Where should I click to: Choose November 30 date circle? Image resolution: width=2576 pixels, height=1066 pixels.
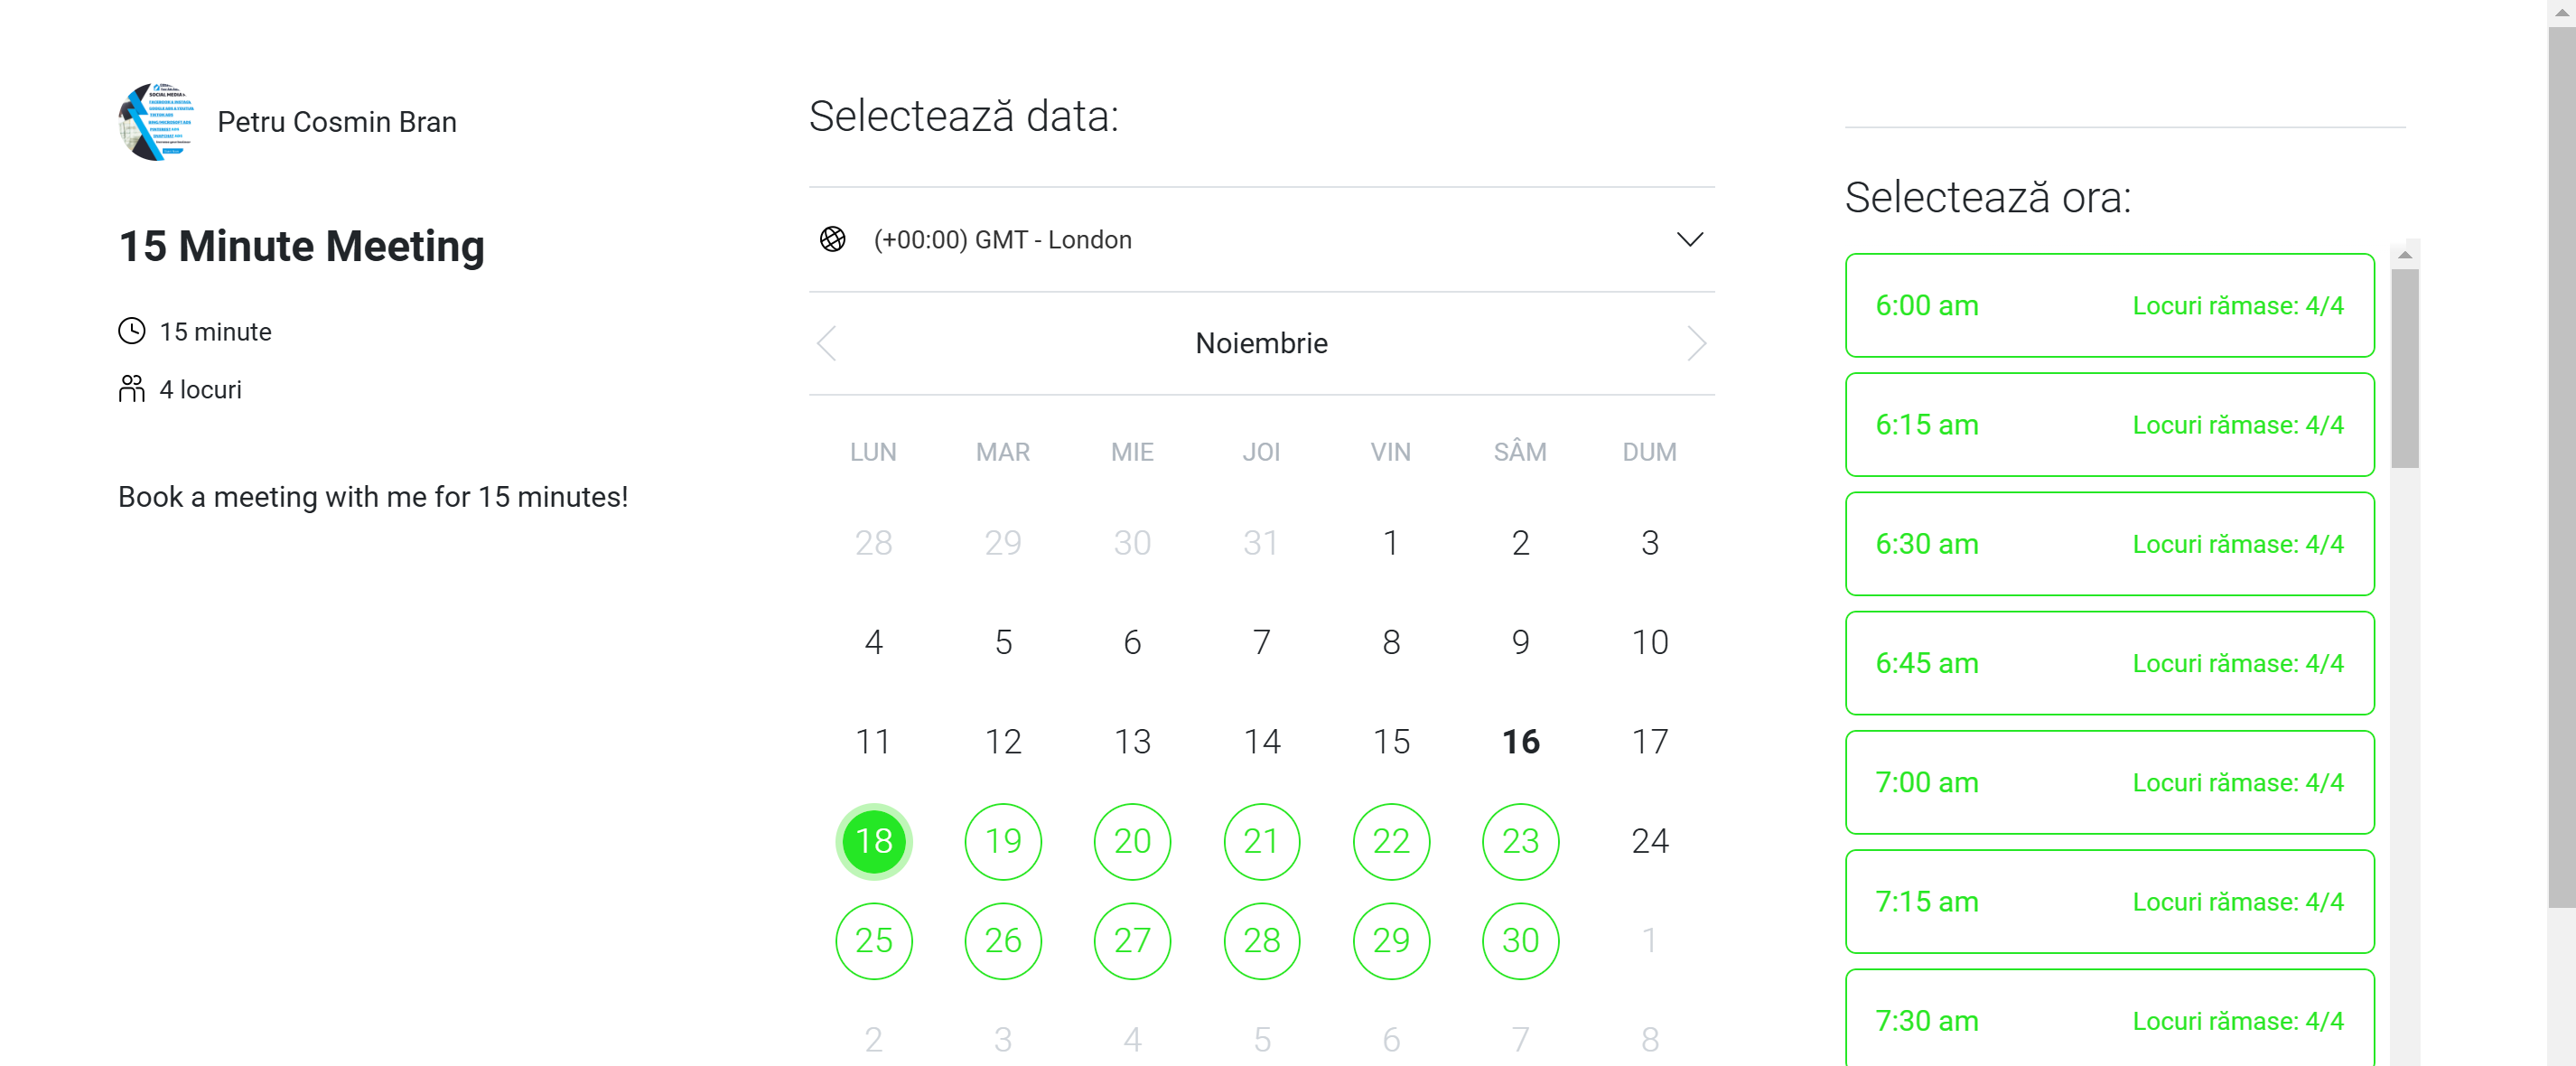click(x=1519, y=940)
